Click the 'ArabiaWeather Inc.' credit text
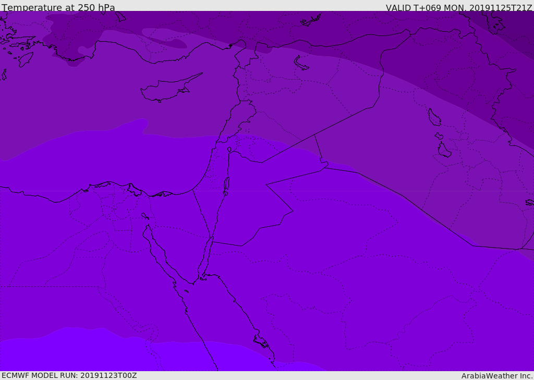Viewport: 534px width, 380px height. [497, 376]
